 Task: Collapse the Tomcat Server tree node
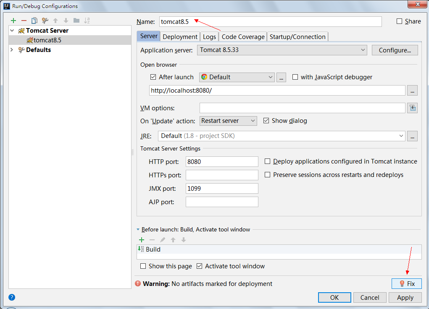(x=12, y=31)
